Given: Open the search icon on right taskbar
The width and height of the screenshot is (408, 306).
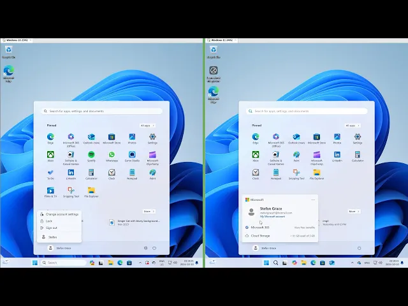Looking at the screenshot, I should pyautogui.click(x=275, y=263).
